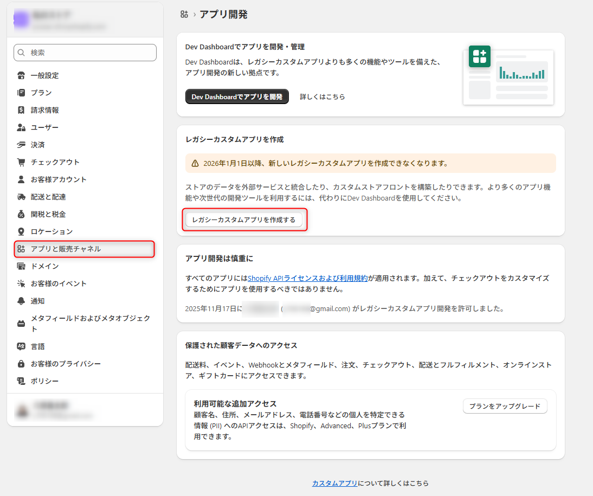This screenshot has height=496, width=593.
Task: Click the store profile at sidebar top
Action: pyautogui.click(x=85, y=20)
